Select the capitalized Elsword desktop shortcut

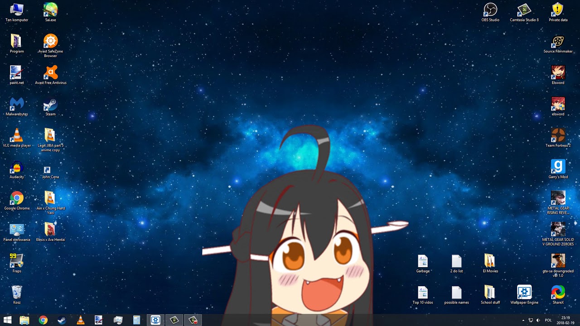coord(558,75)
